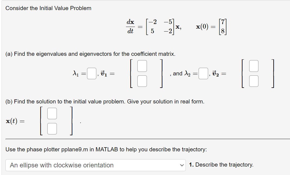The image size is (290, 175).
Task: Select the bottom component box of vector v1
Action: pos(142,81)
